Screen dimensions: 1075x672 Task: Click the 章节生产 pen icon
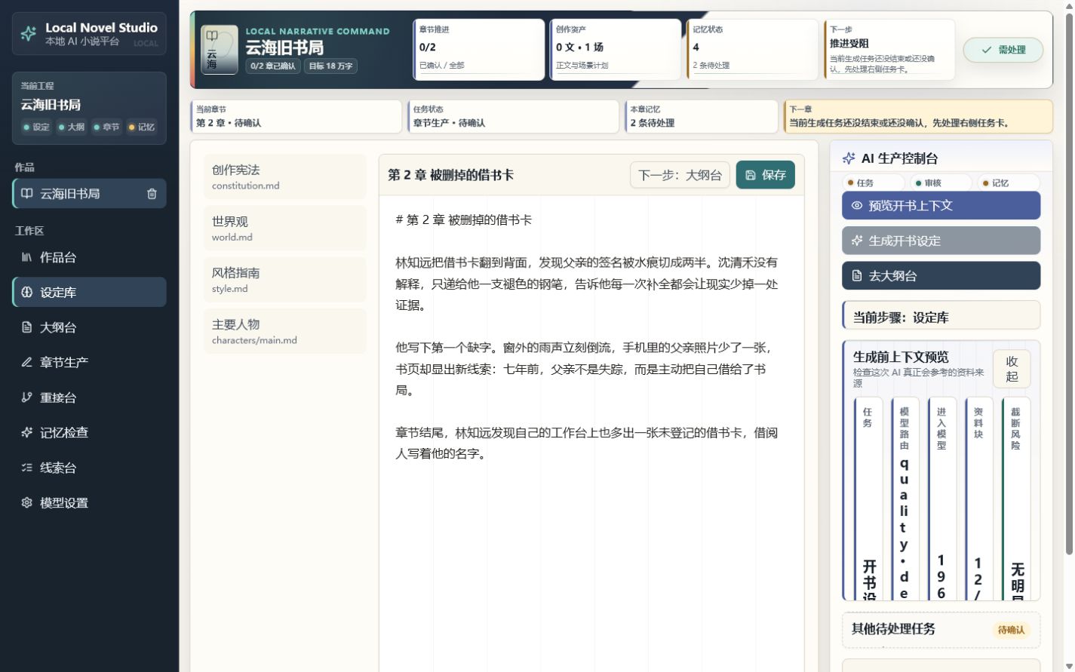pos(26,362)
